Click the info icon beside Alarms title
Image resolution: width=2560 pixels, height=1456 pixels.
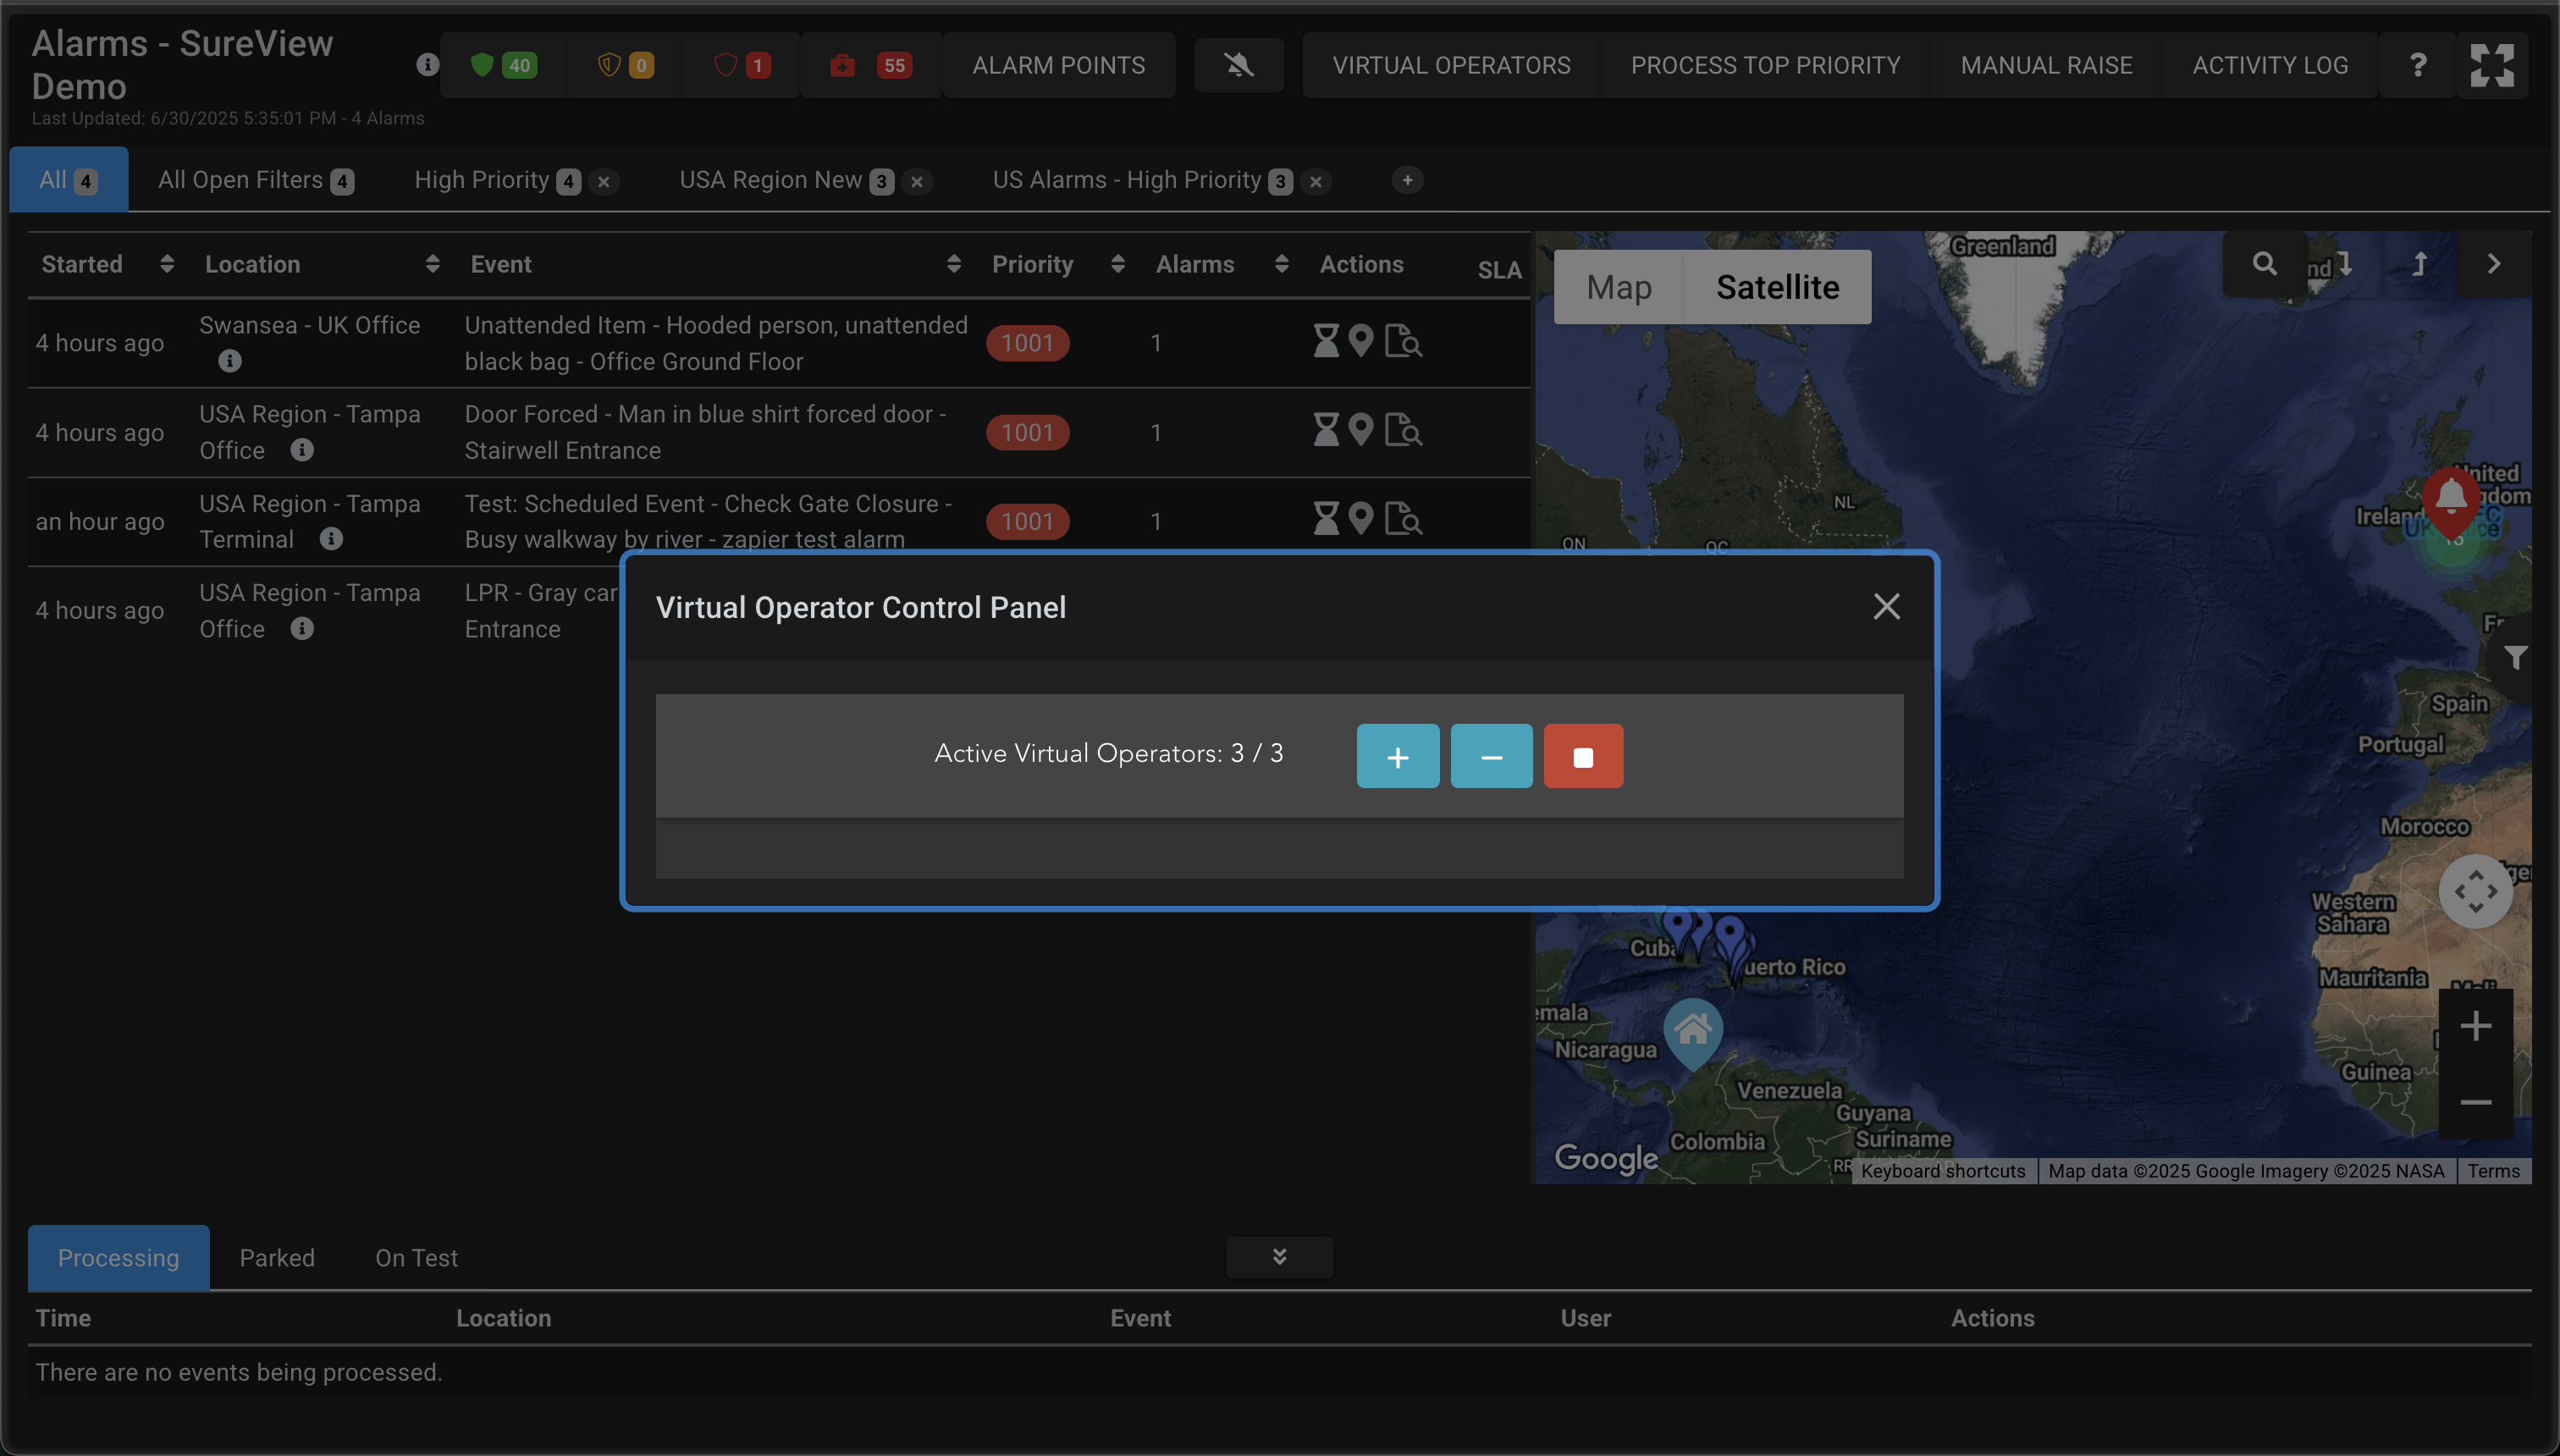pyautogui.click(x=427, y=65)
